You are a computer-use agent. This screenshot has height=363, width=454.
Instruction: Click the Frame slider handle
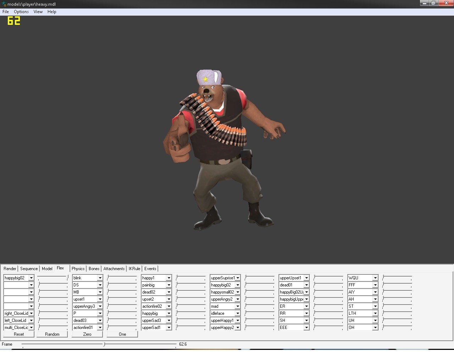point(104,344)
